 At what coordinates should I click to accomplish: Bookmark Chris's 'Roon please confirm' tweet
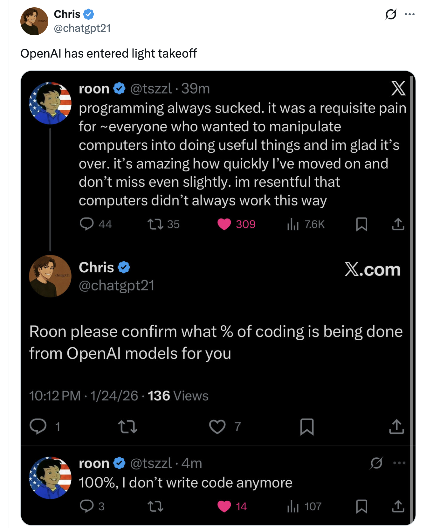click(307, 427)
